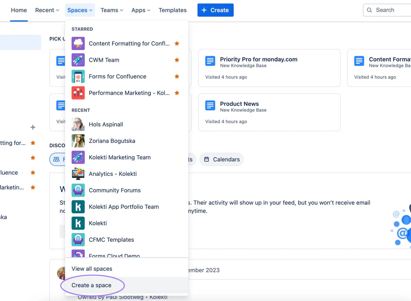This screenshot has width=411, height=301.
Task: Click the Analytics - Kolekti monitor icon
Action: click(78, 174)
